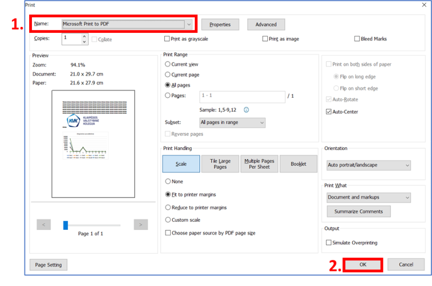Select the Booklet print handling tab

(298, 164)
